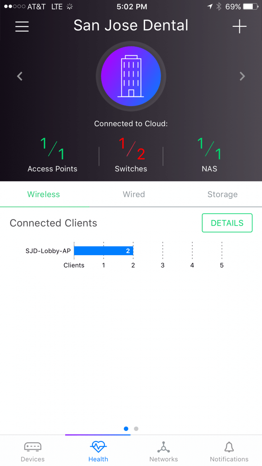This screenshot has width=262, height=466.
Task: Select the Health heart icon
Action: [x=98, y=447]
